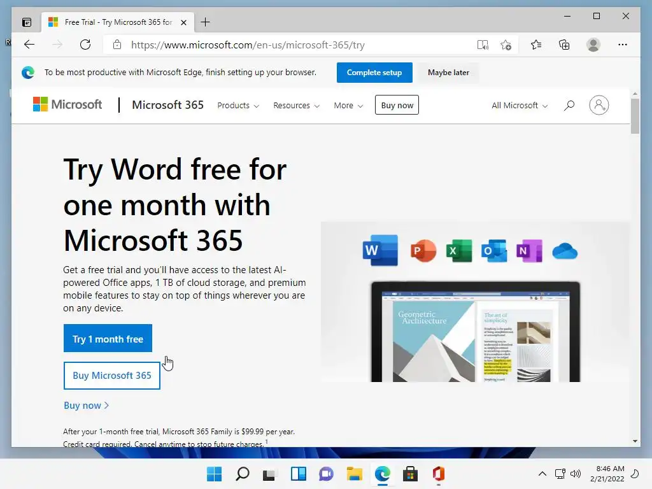
Task: Show hidden system tray icons
Action: [x=542, y=474]
